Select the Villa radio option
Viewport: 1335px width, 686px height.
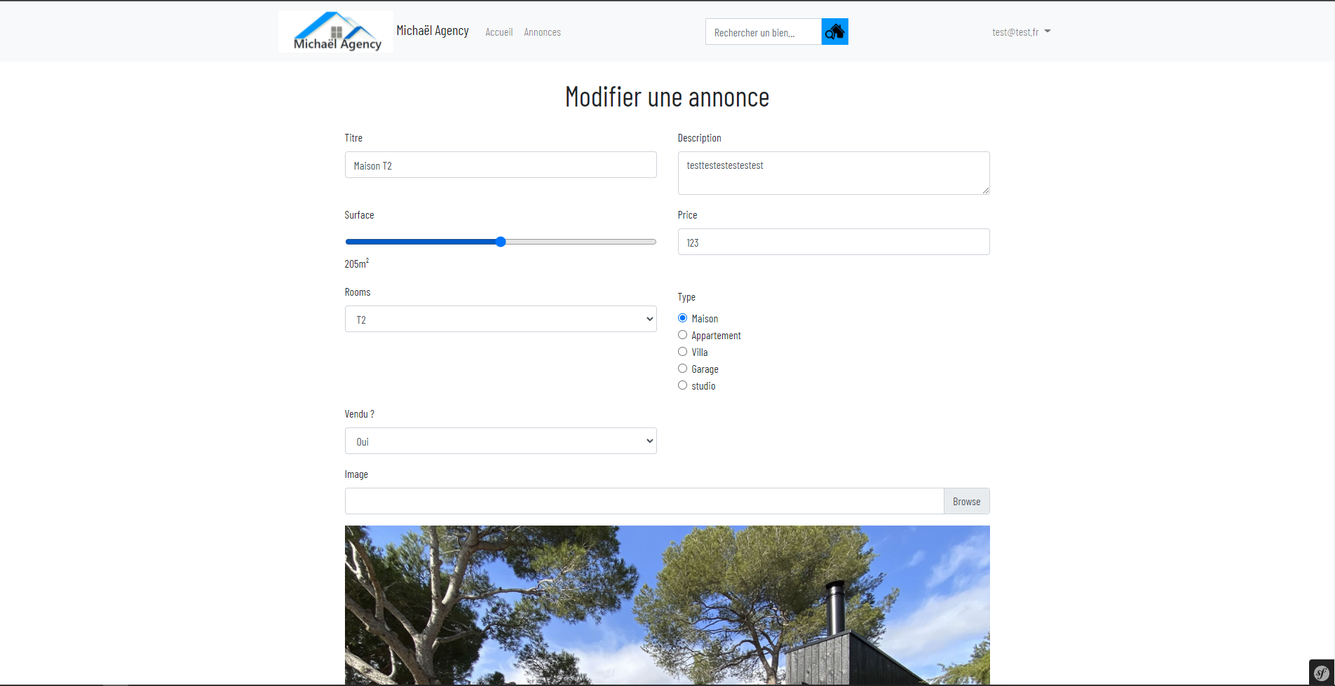coord(682,352)
